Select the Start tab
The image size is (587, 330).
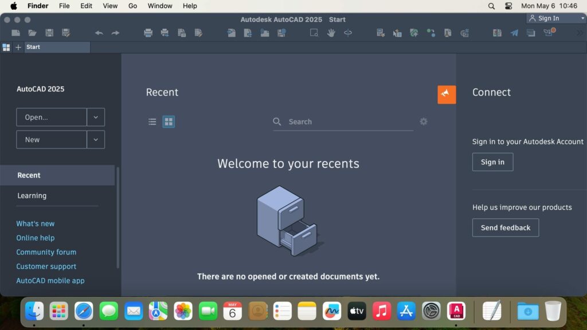57,47
